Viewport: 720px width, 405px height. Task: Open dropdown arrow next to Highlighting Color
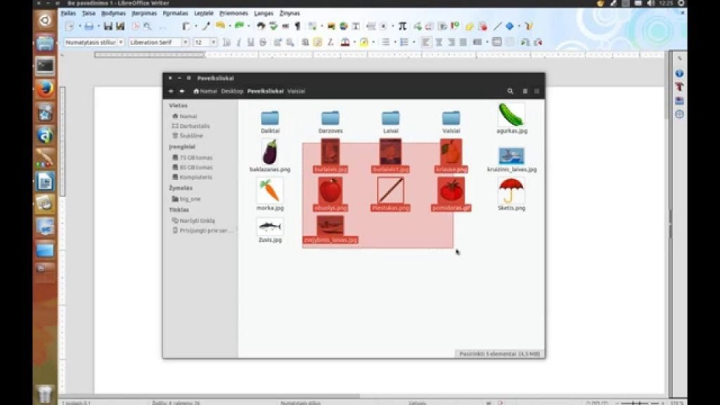point(373,42)
